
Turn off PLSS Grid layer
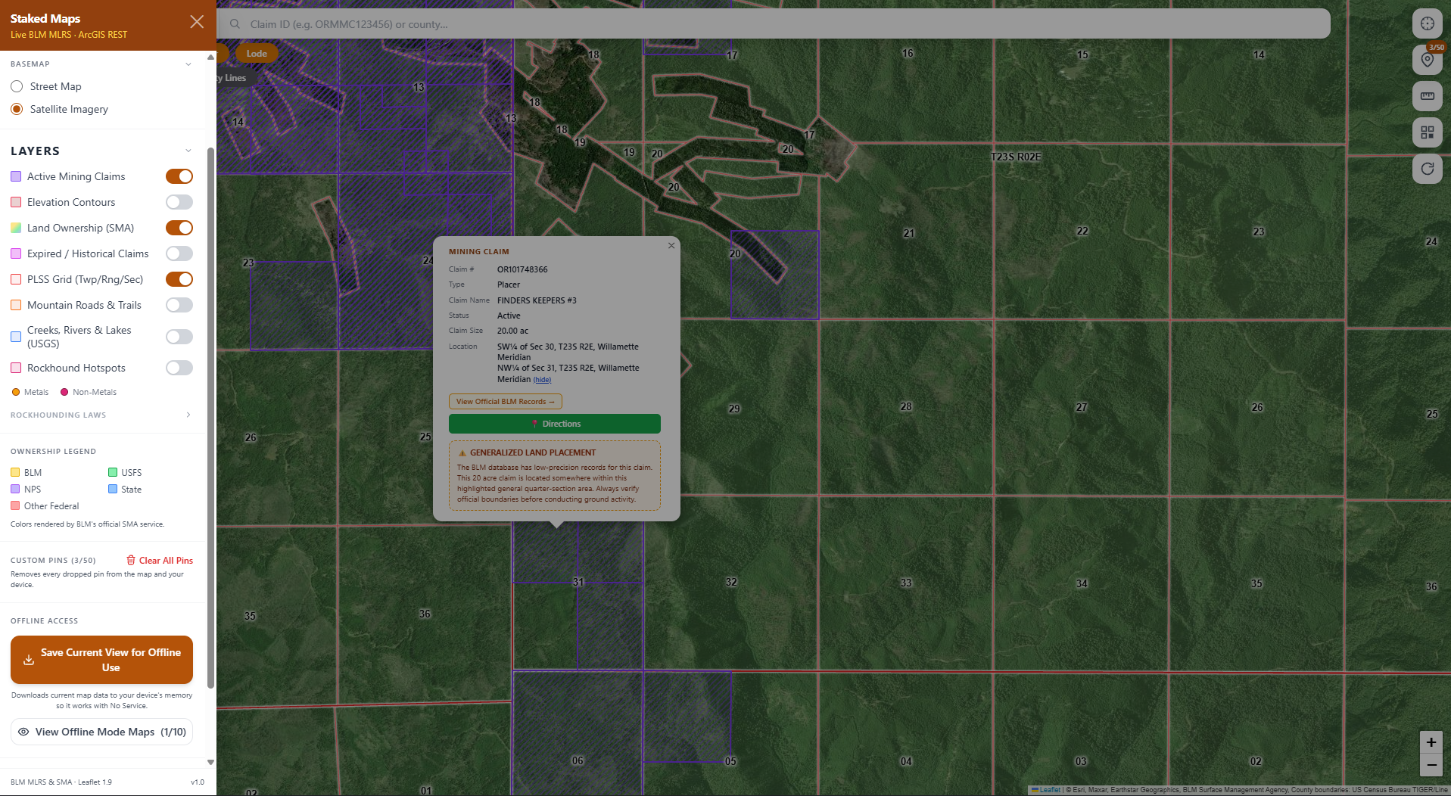[x=179, y=279]
